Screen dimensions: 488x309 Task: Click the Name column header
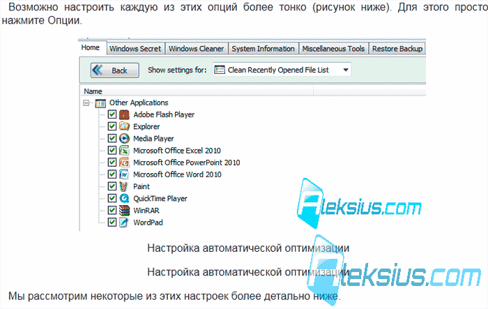(x=198, y=91)
